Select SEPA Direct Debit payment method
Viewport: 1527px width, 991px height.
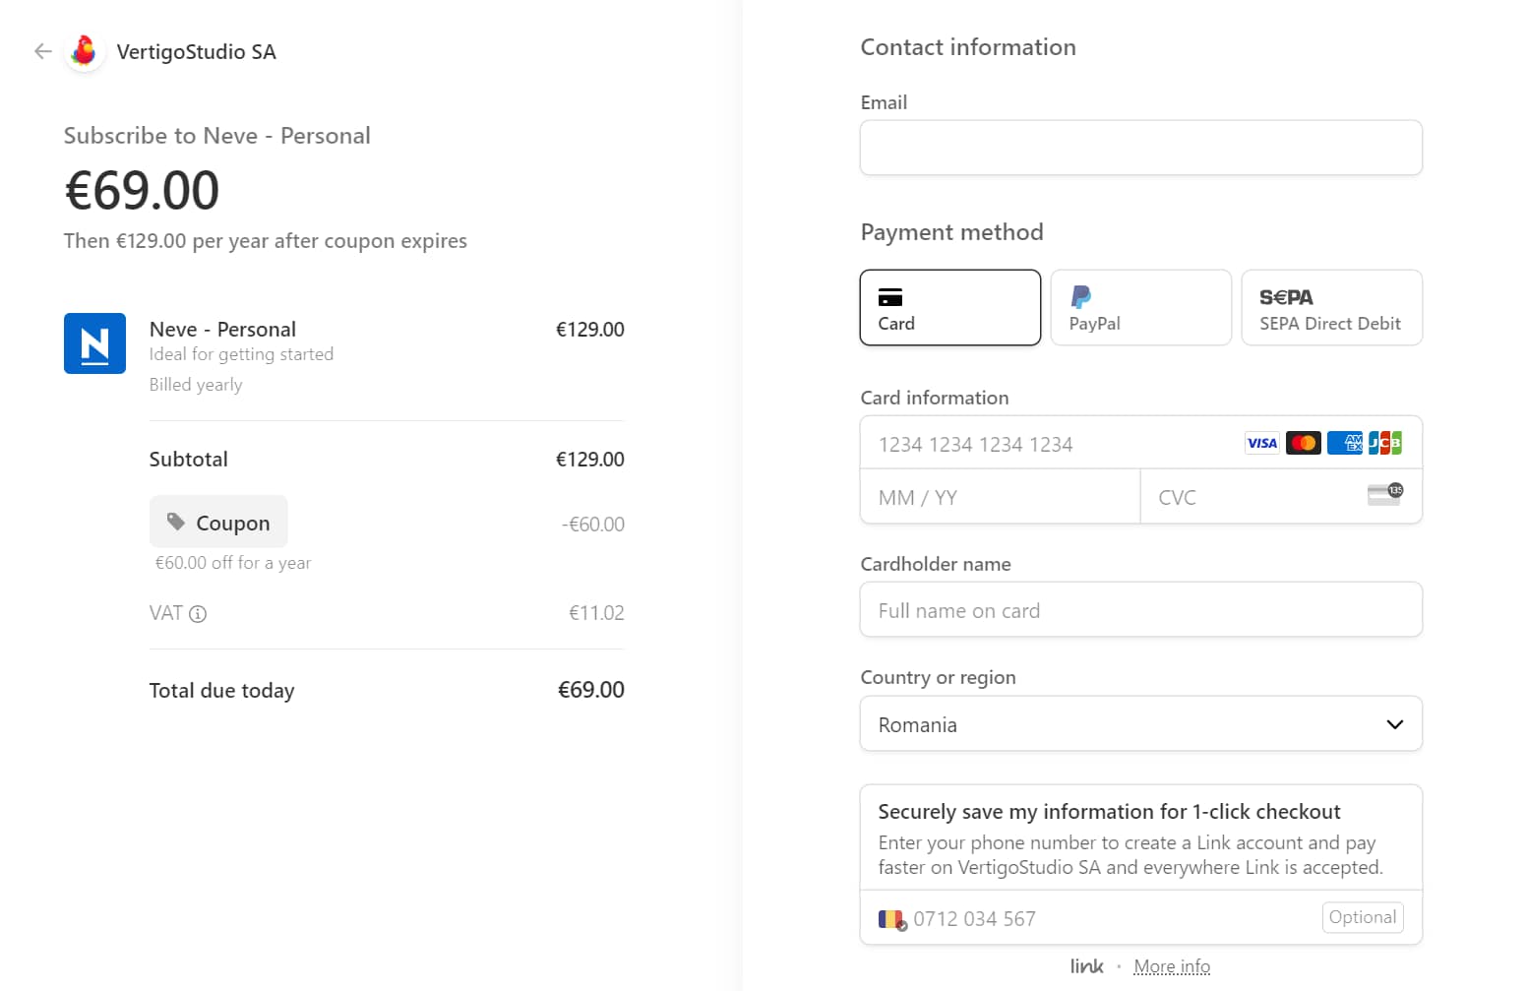[1331, 308]
